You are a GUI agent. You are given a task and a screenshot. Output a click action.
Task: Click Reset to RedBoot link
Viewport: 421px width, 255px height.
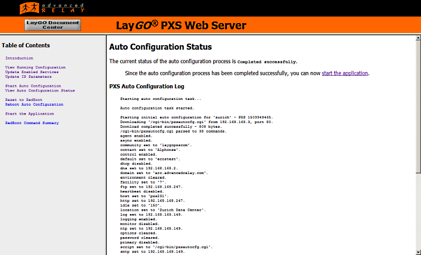[24, 100]
